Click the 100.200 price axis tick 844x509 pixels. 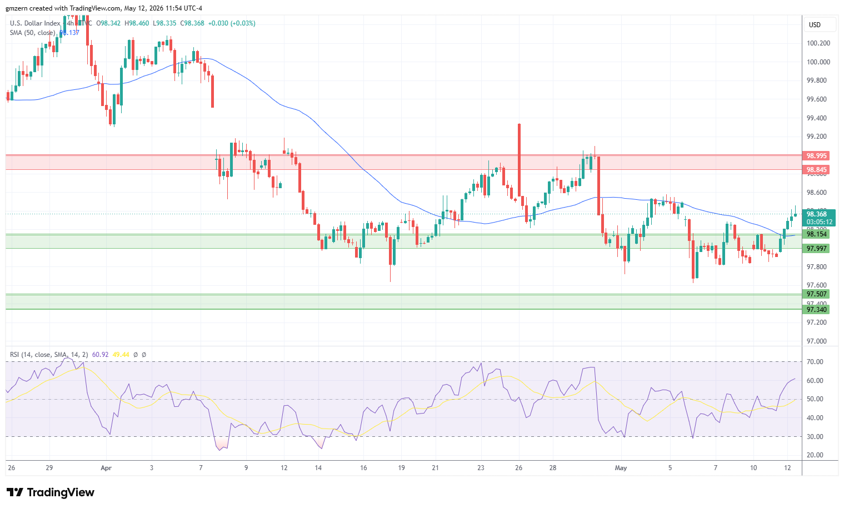818,43
